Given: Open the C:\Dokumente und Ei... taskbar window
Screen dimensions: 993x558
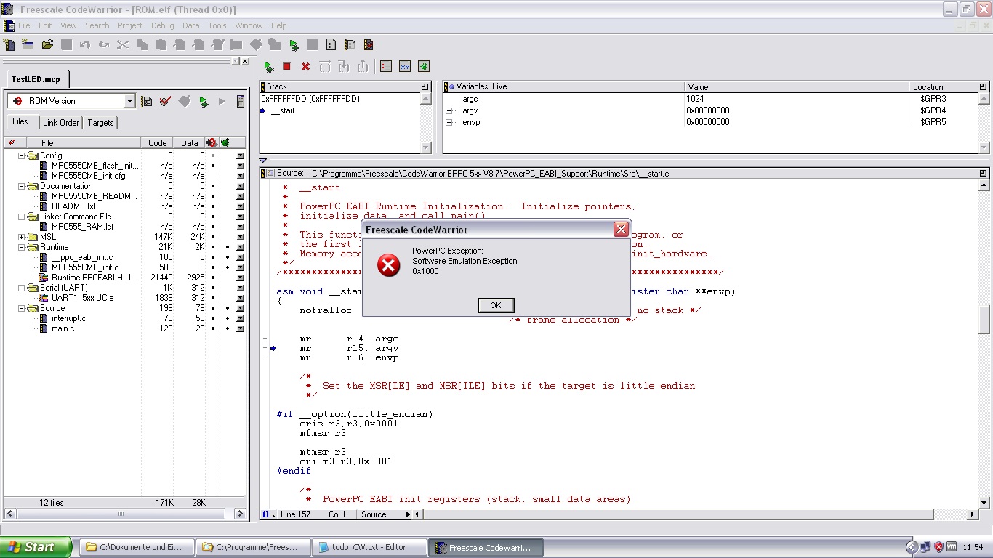Looking at the screenshot, I should (138, 547).
